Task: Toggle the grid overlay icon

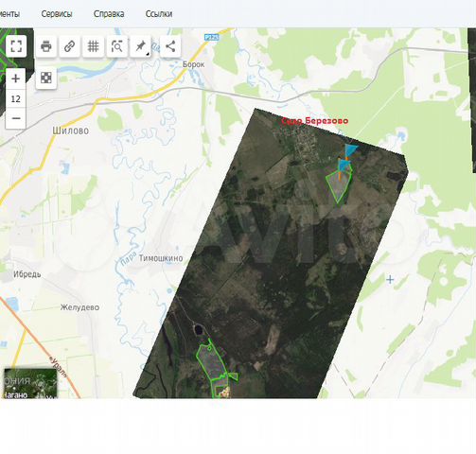Action: pyautogui.click(x=93, y=46)
